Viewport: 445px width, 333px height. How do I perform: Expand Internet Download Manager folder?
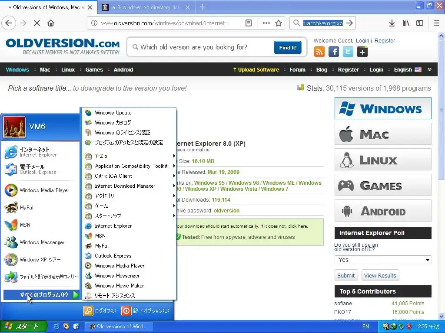[x=129, y=186]
